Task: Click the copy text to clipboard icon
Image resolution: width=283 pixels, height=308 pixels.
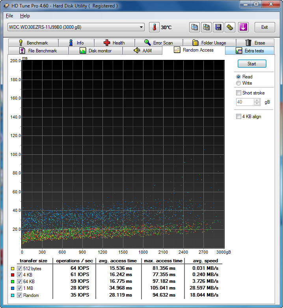Action: [x=194, y=27]
